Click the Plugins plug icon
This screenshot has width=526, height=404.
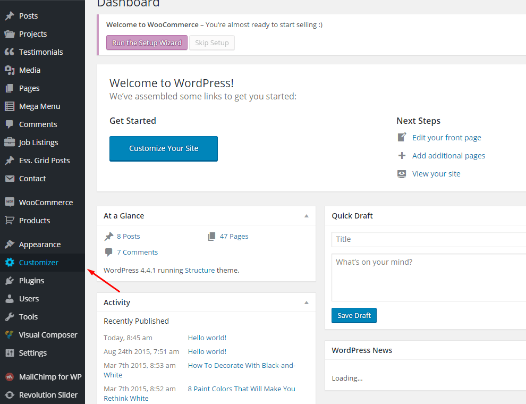click(x=10, y=281)
